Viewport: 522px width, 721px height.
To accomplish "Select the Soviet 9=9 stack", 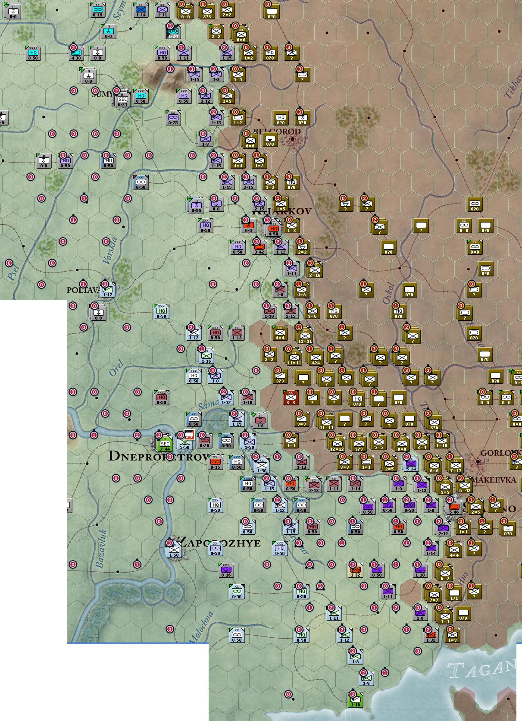I will (x=401, y=444).
